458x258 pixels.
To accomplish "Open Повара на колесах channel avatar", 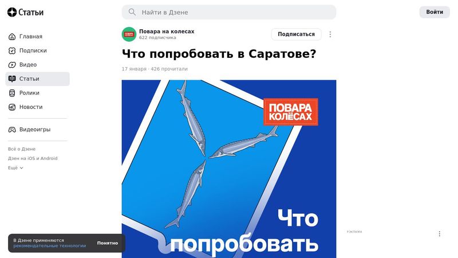I will pos(129,34).
